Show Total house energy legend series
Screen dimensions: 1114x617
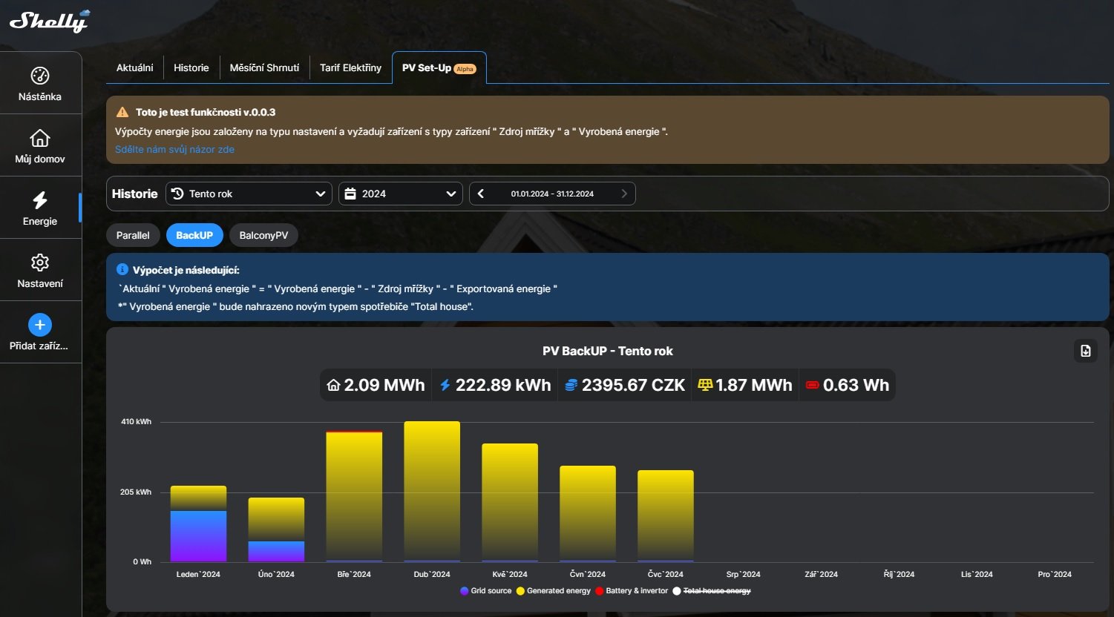pos(711,591)
